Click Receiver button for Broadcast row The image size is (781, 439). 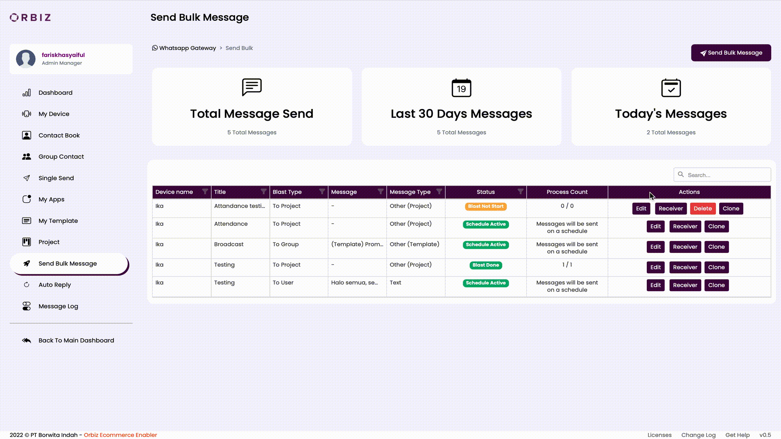click(x=685, y=247)
